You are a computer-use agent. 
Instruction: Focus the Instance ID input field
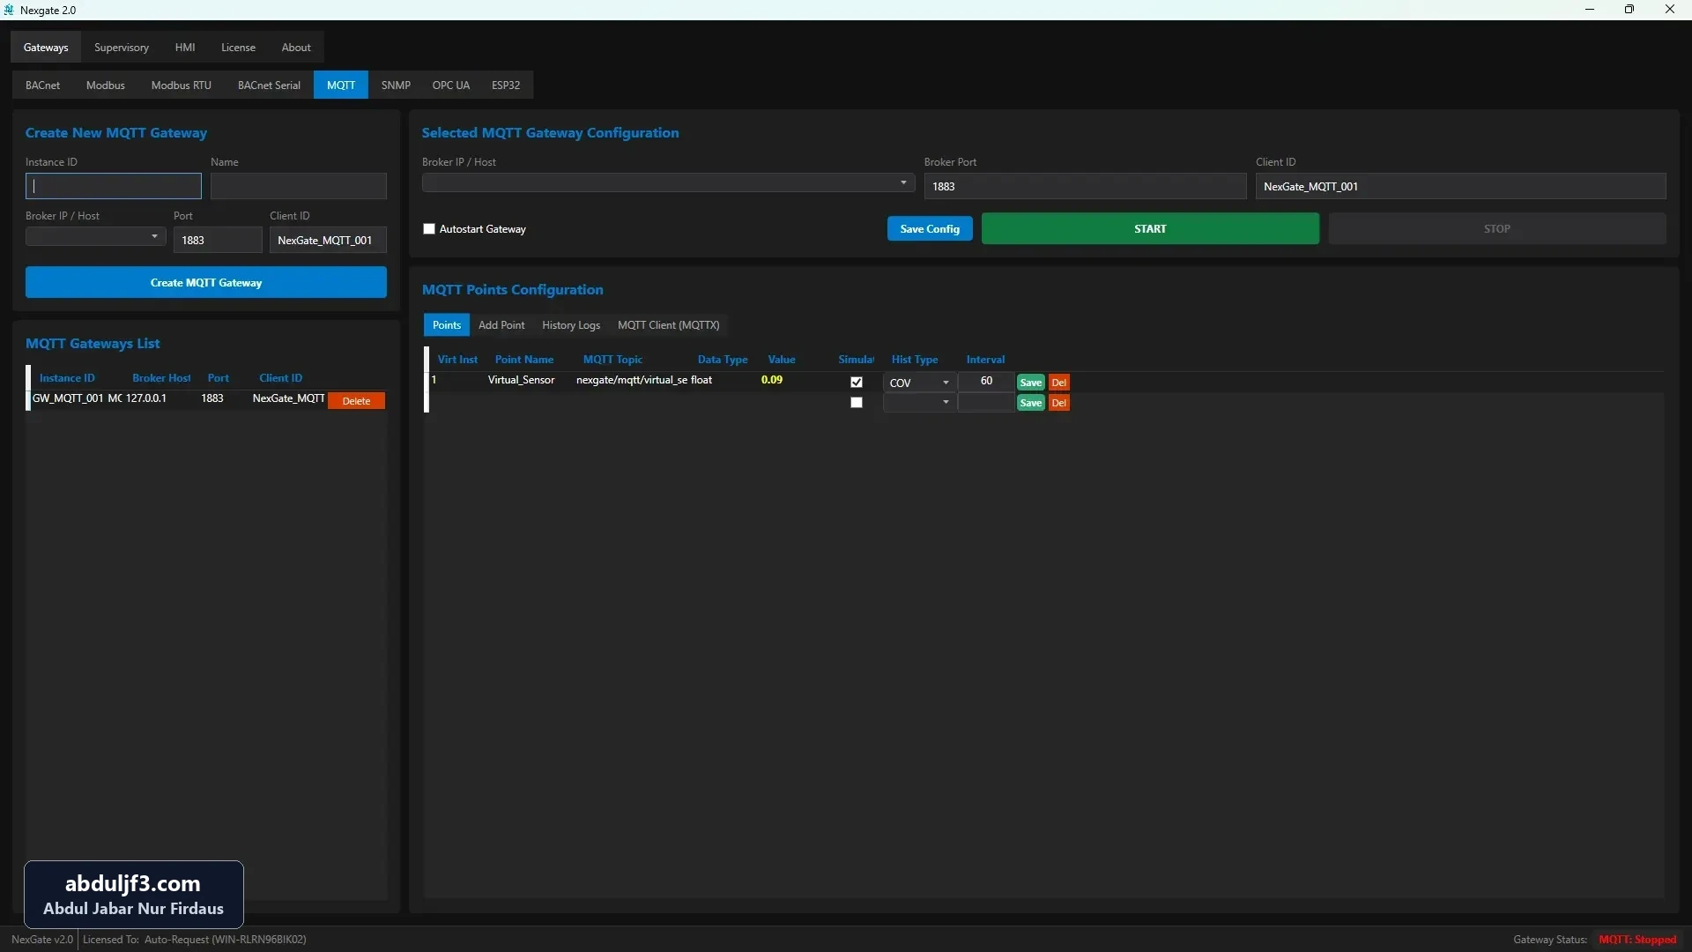114,186
